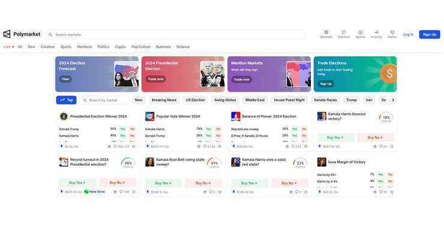444x249 pixels.
Task: Buy Yes on Kamala Harris blowout victory
Action: [335, 138]
